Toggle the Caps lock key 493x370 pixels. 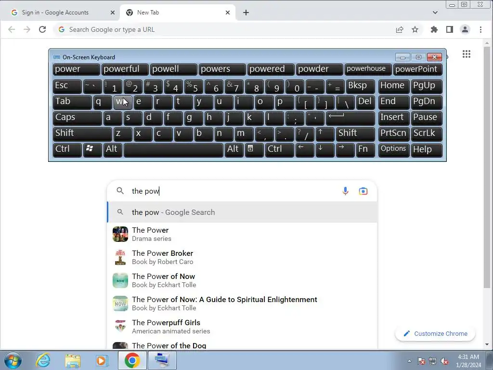pyautogui.click(x=77, y=119)
